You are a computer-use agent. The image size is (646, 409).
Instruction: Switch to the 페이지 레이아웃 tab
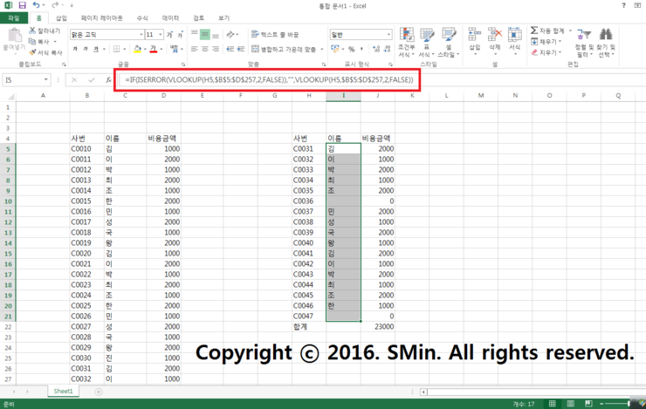coord(102,18)
